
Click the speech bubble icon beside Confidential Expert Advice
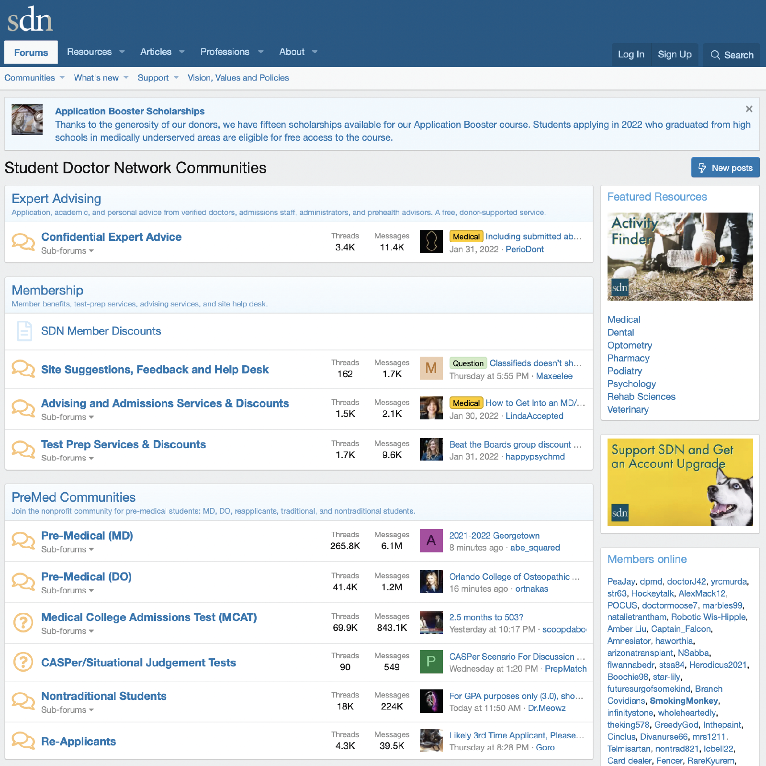(23, 242)
